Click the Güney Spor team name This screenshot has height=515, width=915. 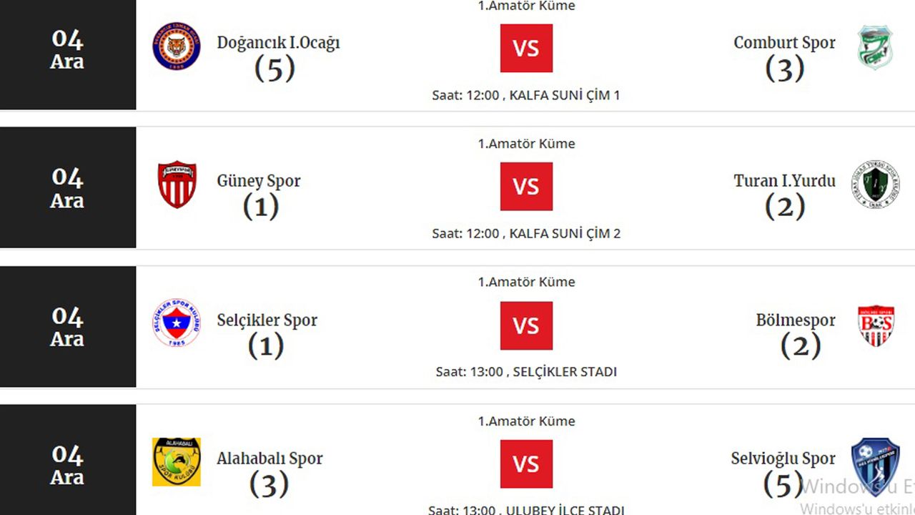(259, 181)
